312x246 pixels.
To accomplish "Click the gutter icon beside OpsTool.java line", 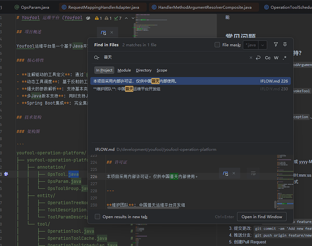I will coord(6,174).
